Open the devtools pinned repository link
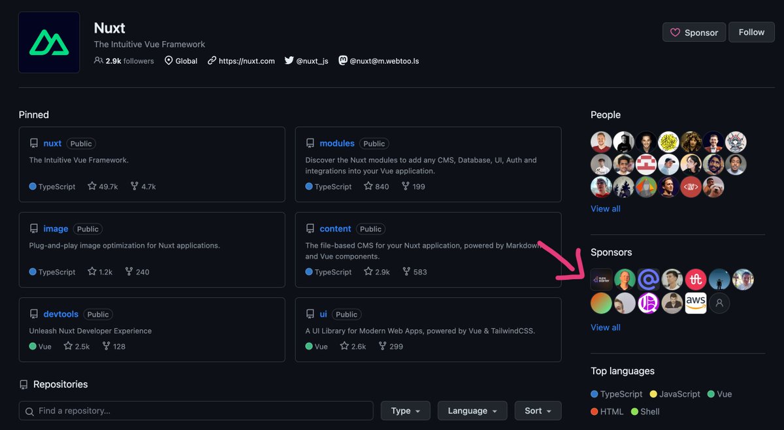 coord(61,314)
